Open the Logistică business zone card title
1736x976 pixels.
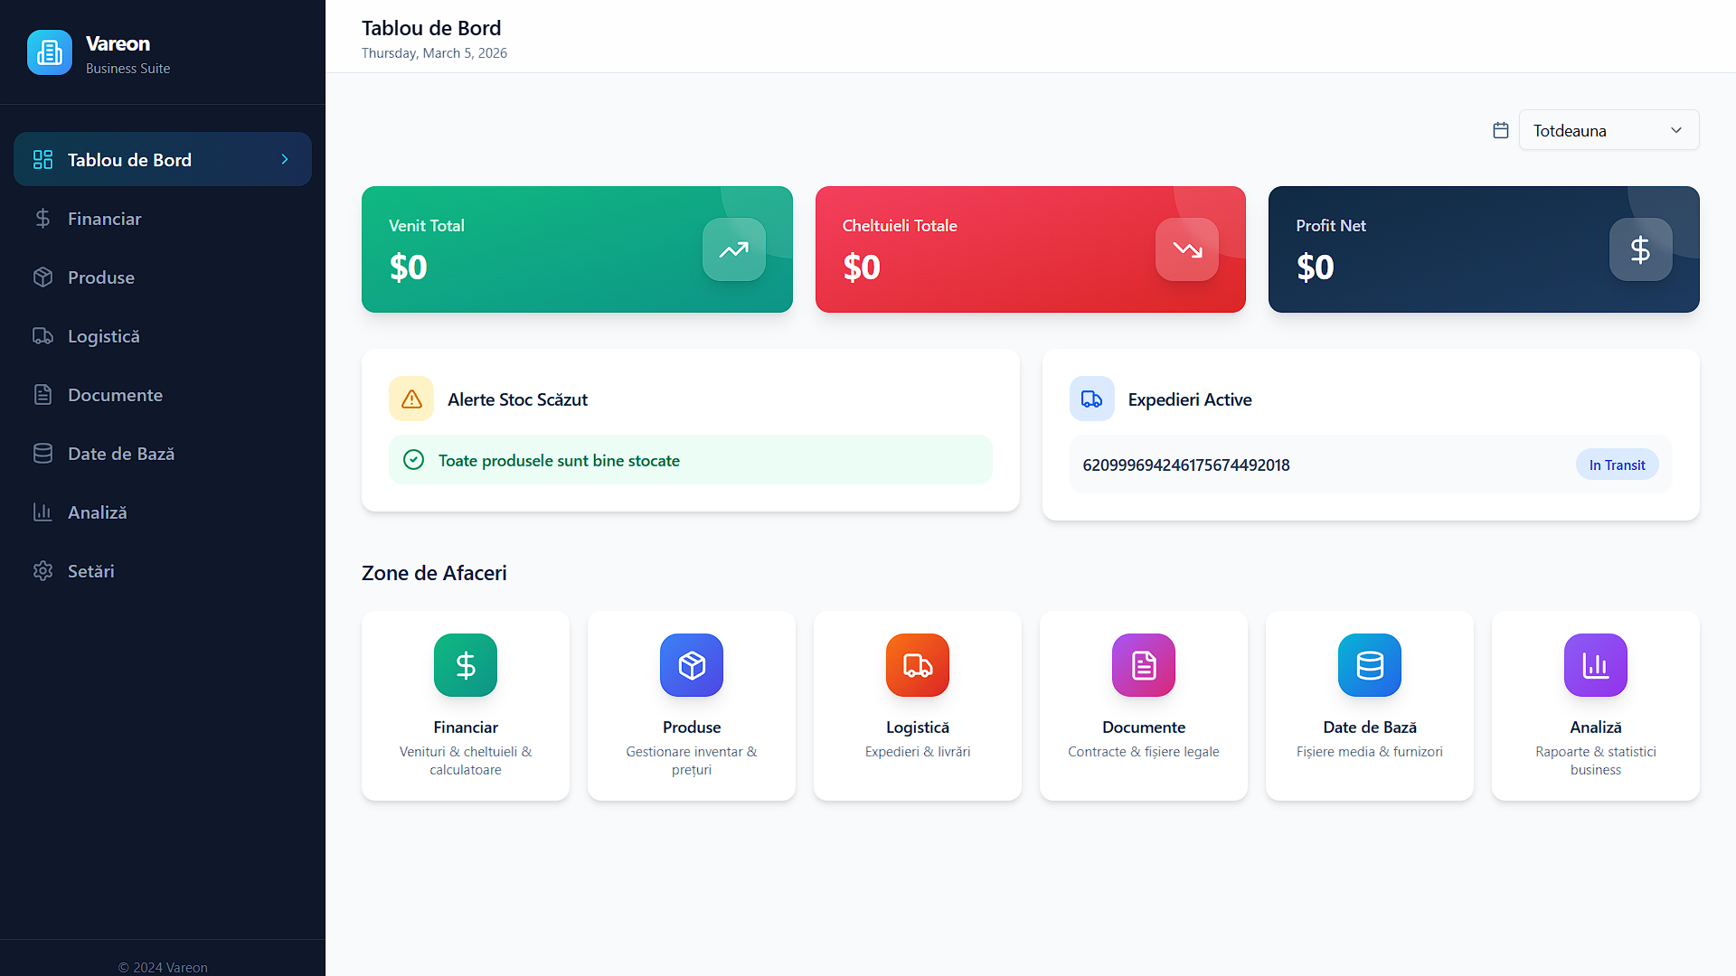tap(918, 727)
